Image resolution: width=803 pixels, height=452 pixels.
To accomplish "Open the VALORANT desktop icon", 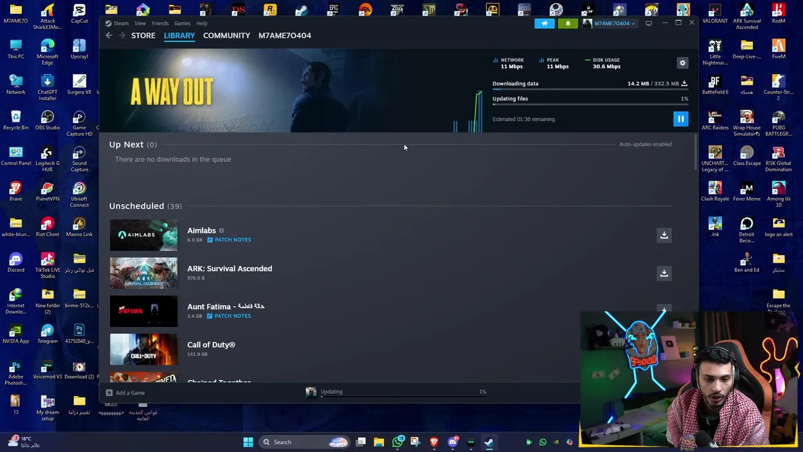I will coord(715,14).
